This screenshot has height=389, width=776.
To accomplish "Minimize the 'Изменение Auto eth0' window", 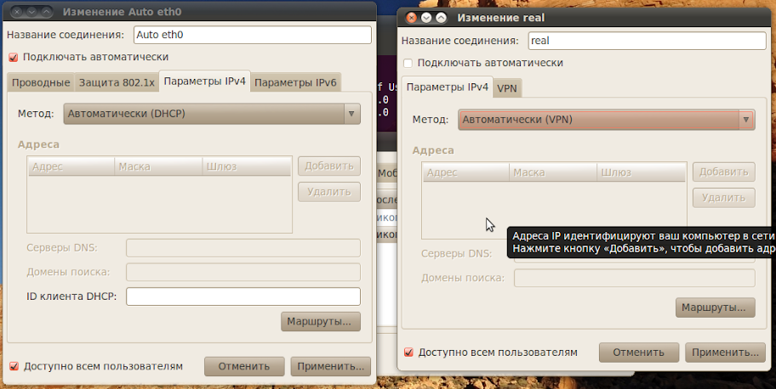I will [x=31, y=11].
